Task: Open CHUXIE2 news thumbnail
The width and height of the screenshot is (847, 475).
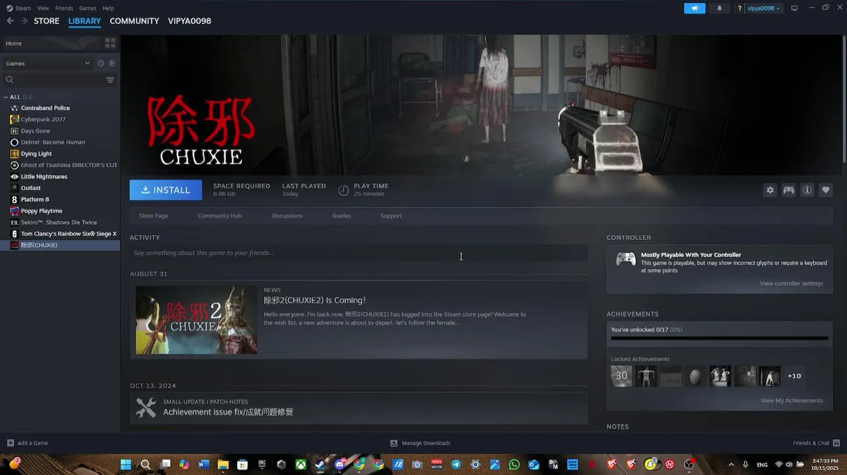Action: (x=196, y=320)
